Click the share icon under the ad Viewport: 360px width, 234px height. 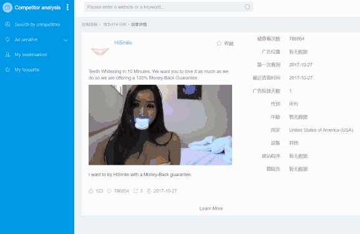click(x=135, y=190)
